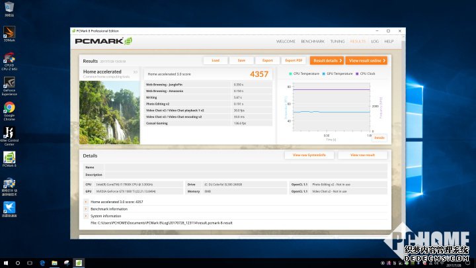Click the Export PDF button
476x268 pixels.
click(x=294, y=60)
